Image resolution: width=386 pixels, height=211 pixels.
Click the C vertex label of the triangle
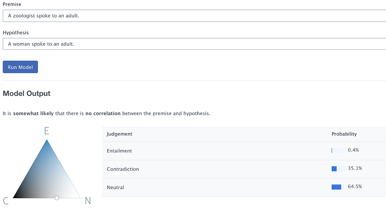(x=6, y=201)
